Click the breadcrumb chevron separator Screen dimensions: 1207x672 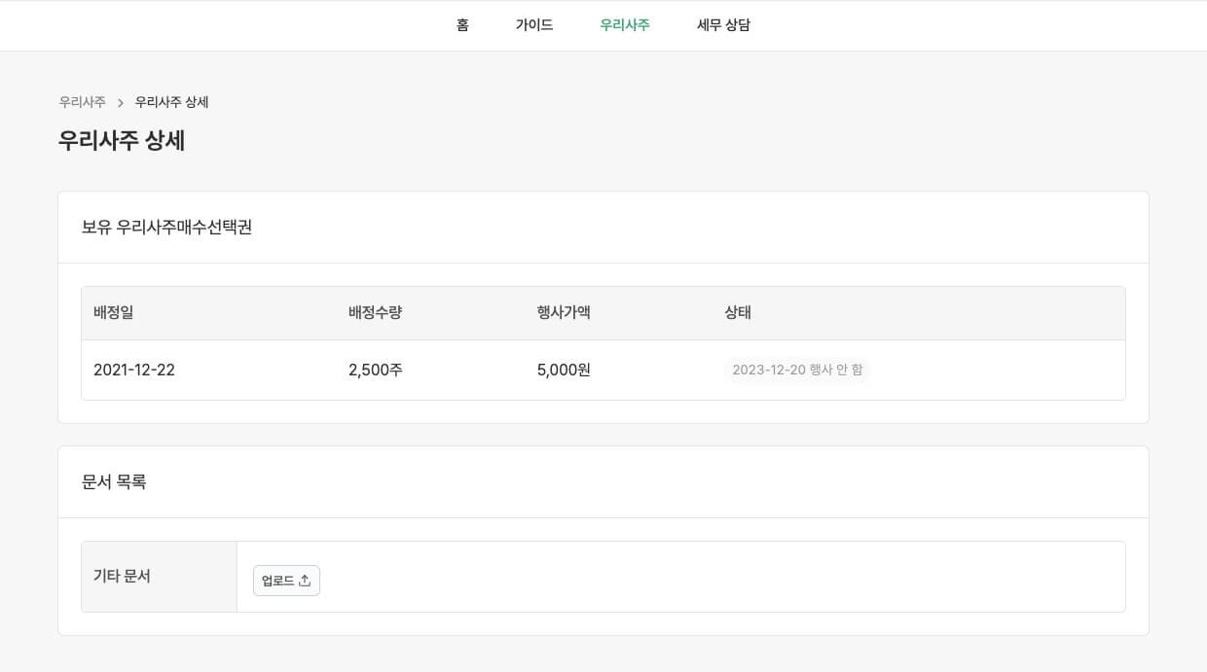(x=121, y=103)
